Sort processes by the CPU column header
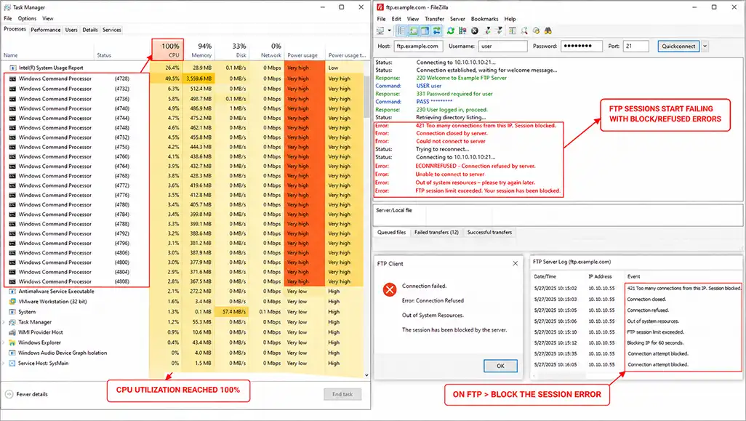This screenshot has height=421, width=746. coord(167,49)
